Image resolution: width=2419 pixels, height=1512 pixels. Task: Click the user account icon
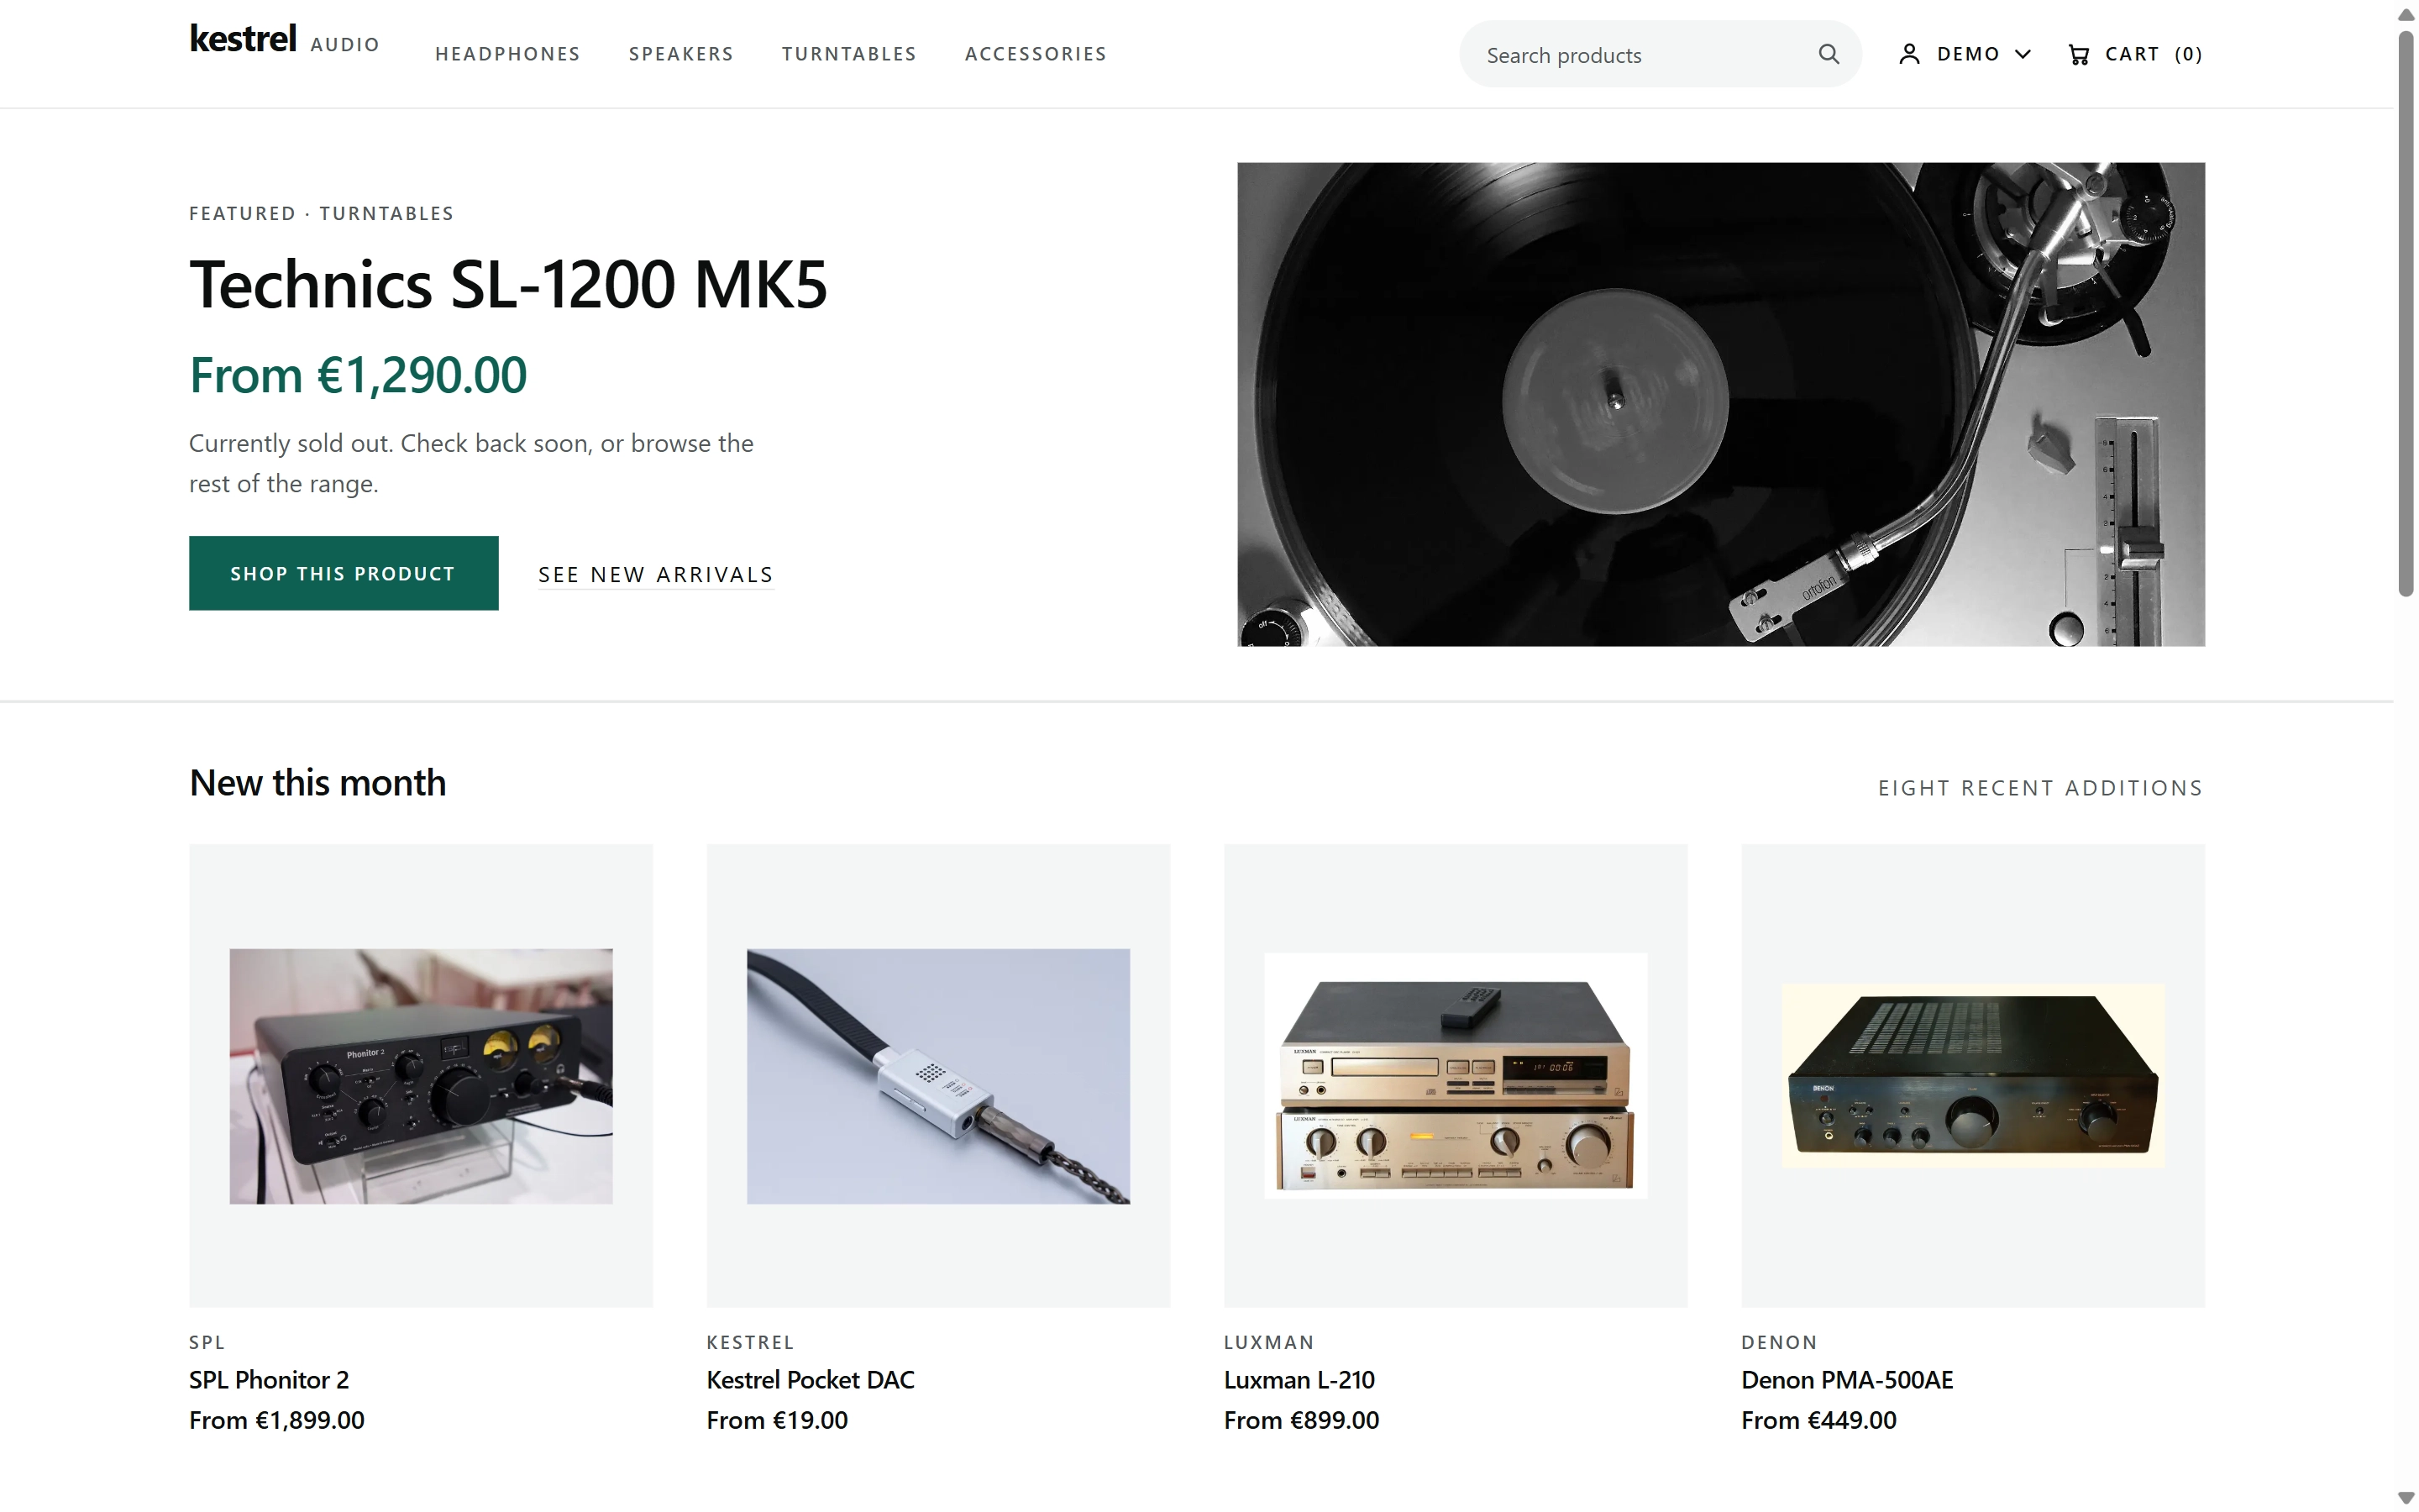(1909, 54)
